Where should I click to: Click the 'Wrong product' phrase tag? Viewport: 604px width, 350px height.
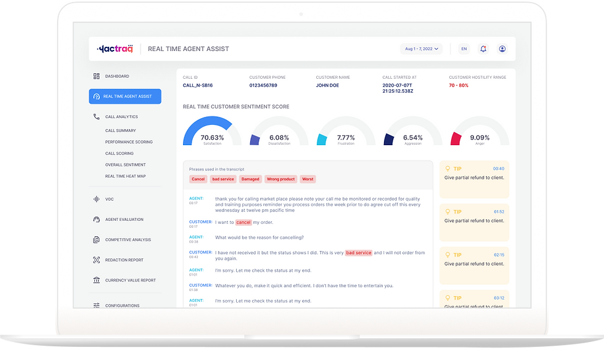[x=281, y=179]
